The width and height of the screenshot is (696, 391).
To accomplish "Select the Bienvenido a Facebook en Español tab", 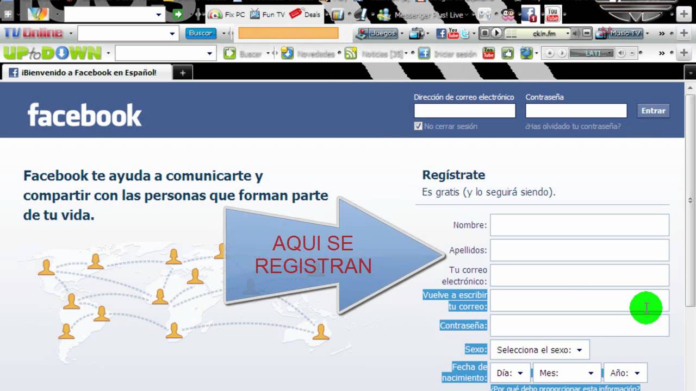I will [87, 72].
